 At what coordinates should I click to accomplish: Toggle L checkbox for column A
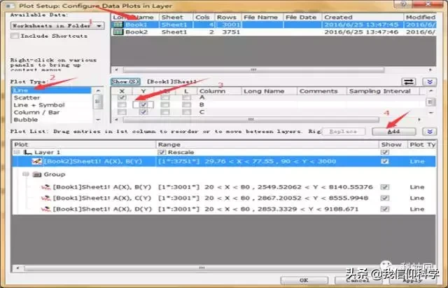tap(186, 97)
